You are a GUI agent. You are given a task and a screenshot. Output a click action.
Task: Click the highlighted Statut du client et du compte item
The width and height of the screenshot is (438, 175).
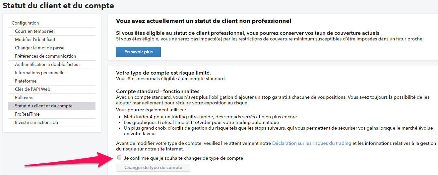pos(43,106)
